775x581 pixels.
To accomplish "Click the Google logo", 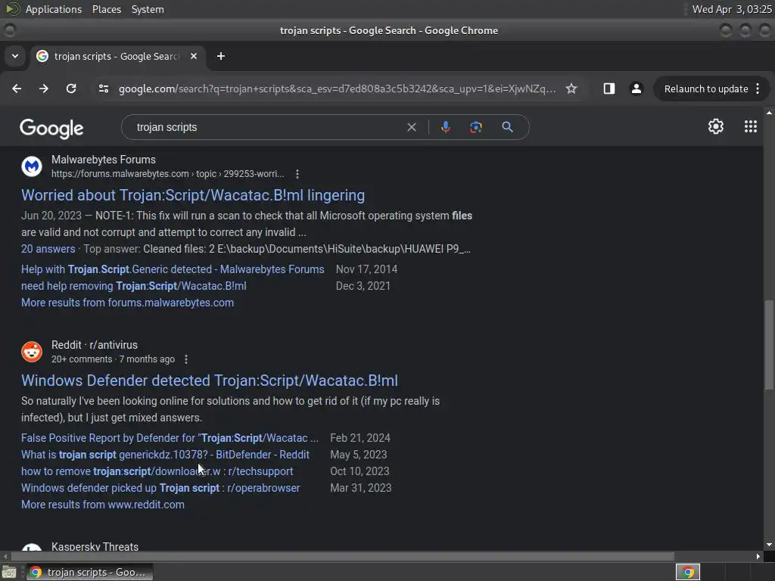I will coord(51,129).
